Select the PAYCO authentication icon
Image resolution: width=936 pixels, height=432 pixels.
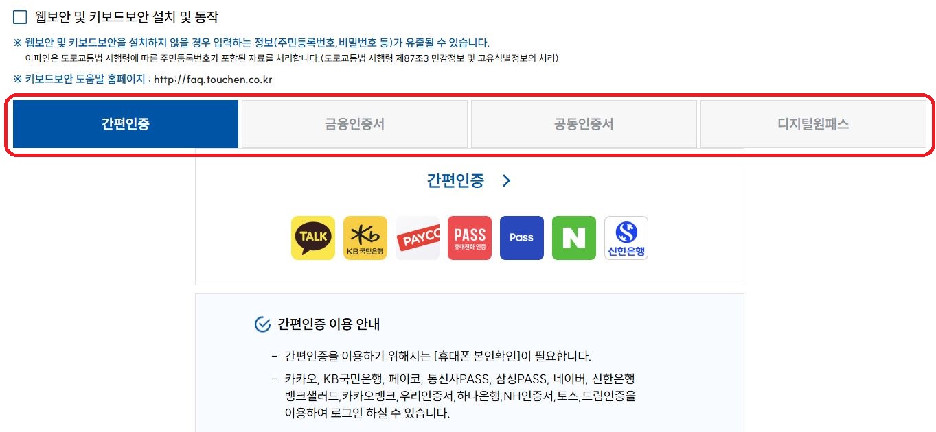pos(418,238)
